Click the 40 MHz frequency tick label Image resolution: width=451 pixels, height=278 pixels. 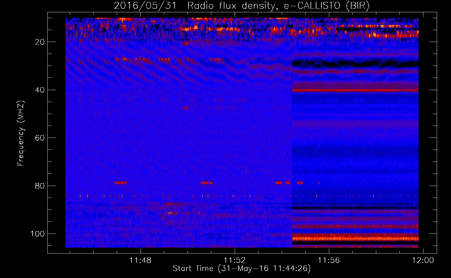40,90
